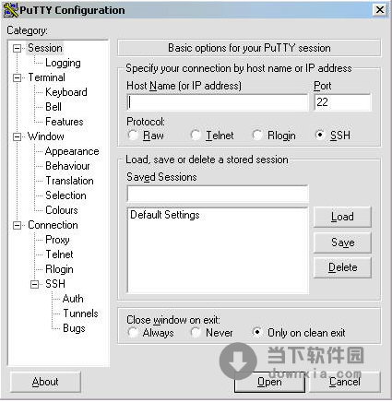Screen dimensions: 392x402
Task: Focus the Host Name input field
Action: 218,102
